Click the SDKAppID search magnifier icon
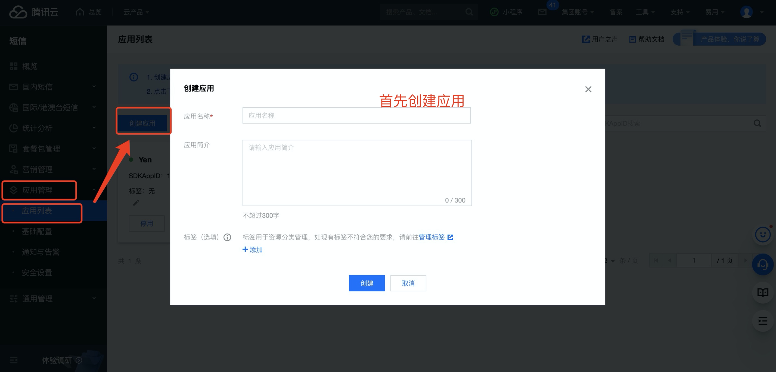 (757, 123)
